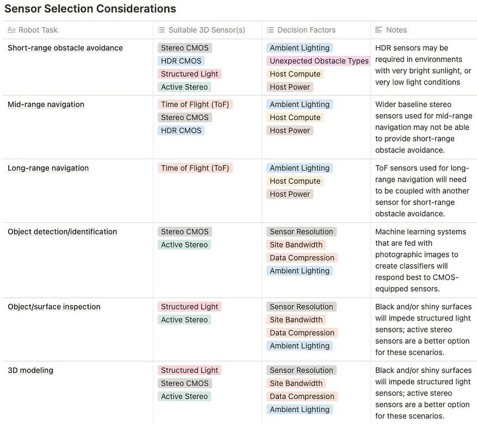
Task: Open the Object/surface inspection page
Action: pos(54,307)
